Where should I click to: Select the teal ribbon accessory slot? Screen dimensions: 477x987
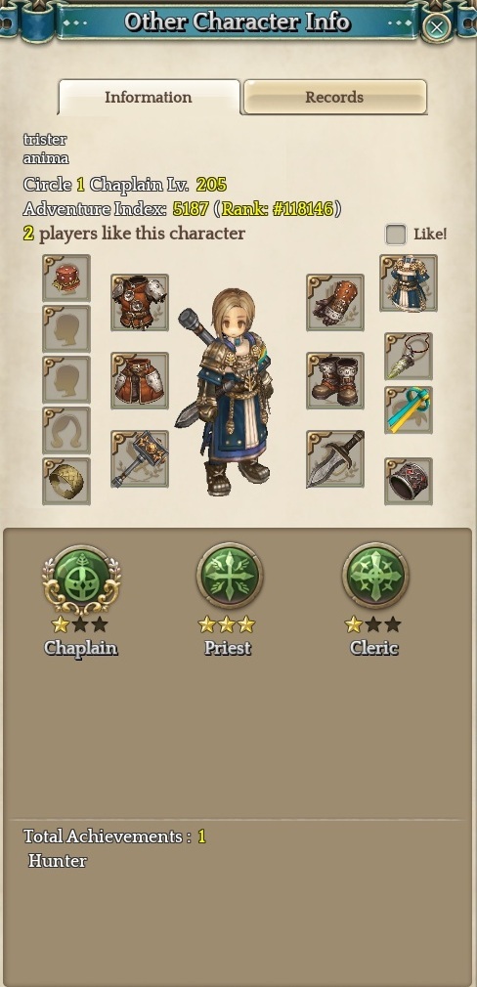(409, 409)
